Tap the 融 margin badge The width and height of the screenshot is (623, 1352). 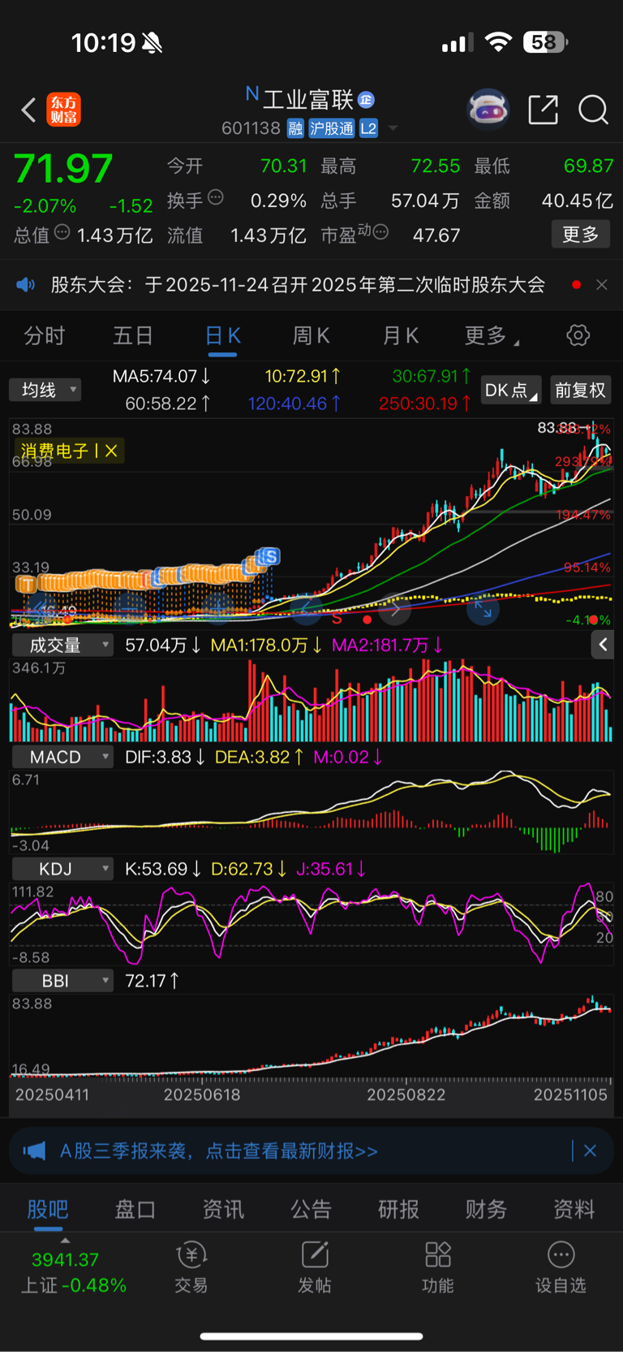(x=295, y=128)
